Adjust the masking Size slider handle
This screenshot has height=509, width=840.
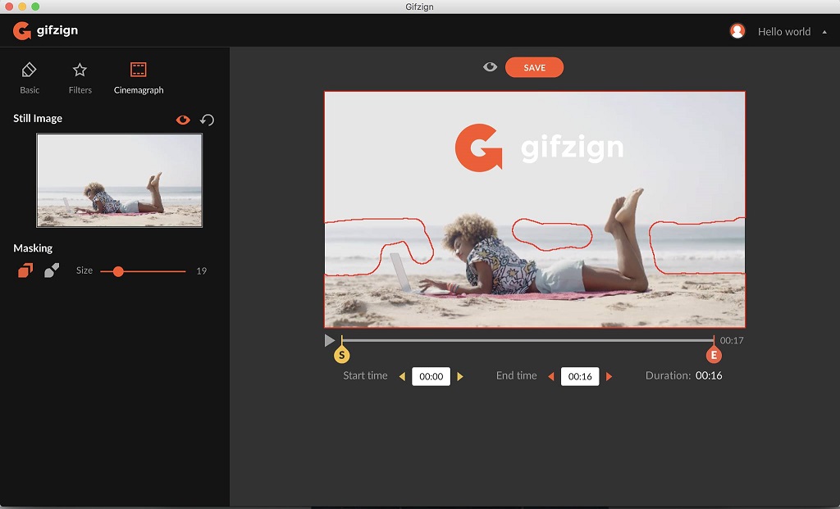pyautogui.click(x=118, y=271)
